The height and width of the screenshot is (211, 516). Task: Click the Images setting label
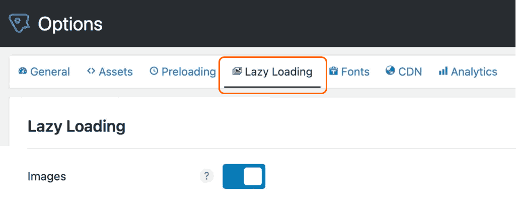[x=47, y=177]
